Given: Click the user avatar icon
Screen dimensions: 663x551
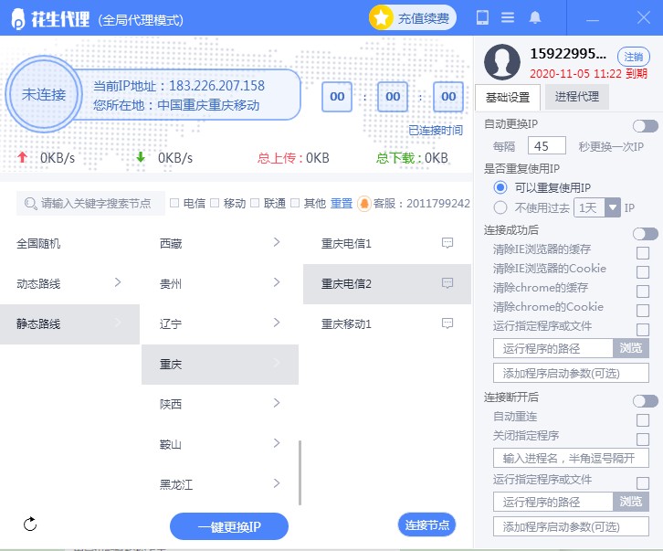Looking at the screenshot, I should (502, 61).
